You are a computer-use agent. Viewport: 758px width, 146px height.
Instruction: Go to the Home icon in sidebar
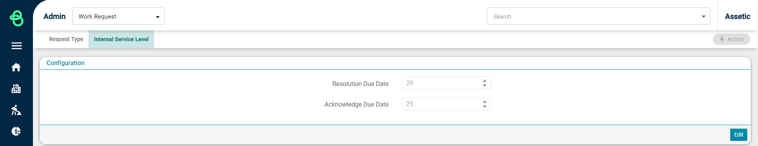pos(16,67)
